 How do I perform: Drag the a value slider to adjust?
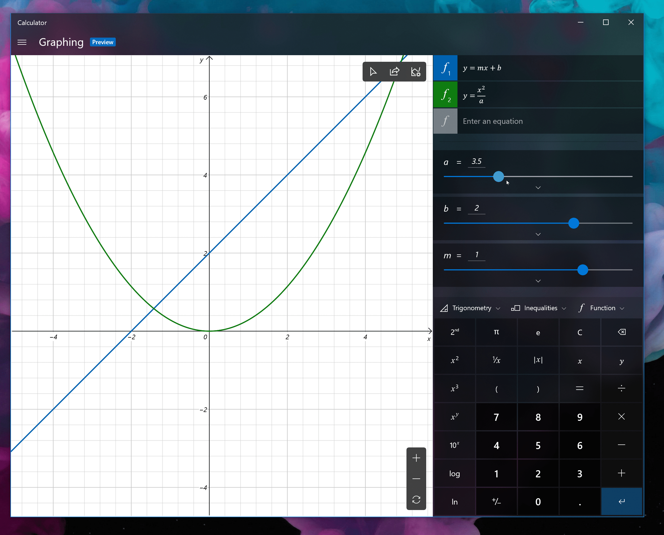[x=498, y=176]
